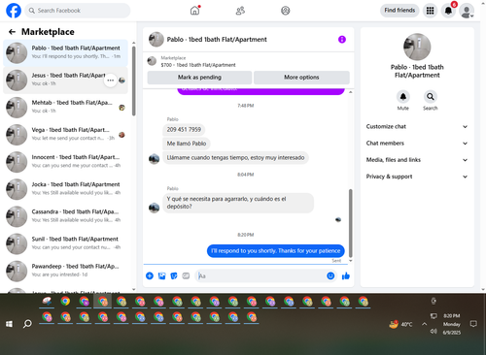Mute the conversation with the bell icon

(403, 97)
